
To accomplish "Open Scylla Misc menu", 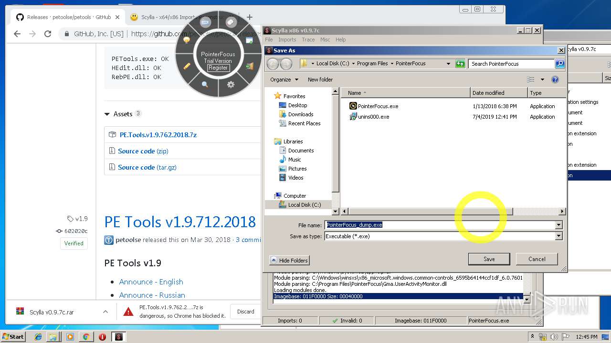I will tap(325, 40).
